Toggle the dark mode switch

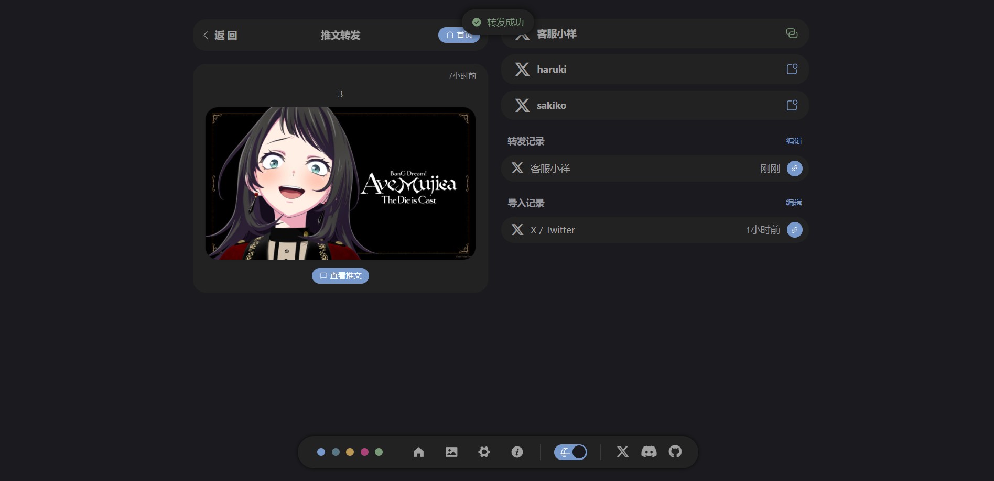570,452
